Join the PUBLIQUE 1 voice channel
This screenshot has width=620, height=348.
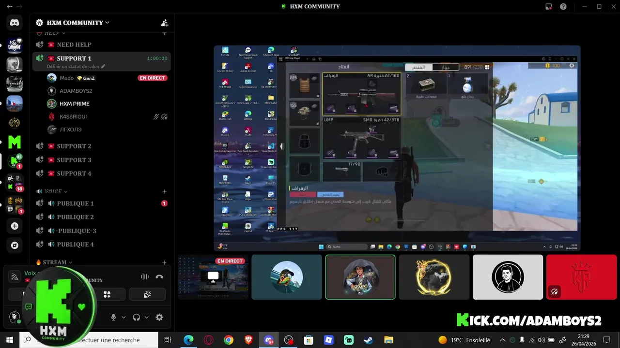click(101, 203)
